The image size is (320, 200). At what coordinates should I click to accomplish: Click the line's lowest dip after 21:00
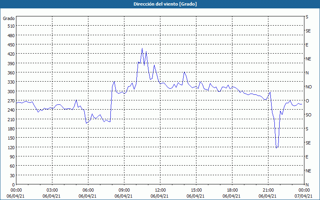pos(276,148)
